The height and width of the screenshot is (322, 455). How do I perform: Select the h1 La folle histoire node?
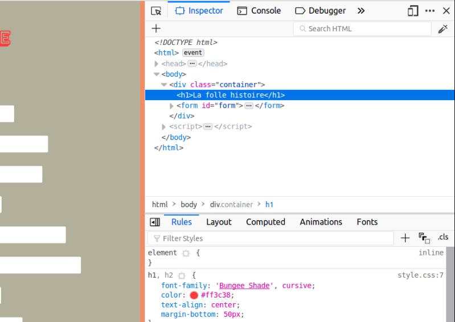coord(300,95)
